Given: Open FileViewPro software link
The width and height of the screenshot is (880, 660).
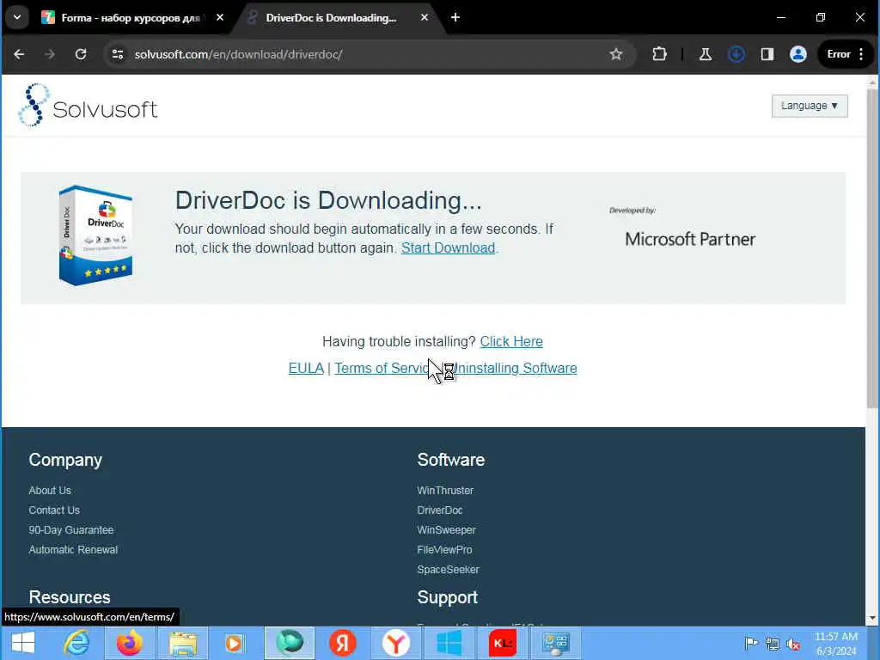Looking at the screenshot, I should (x=444, y=549).
